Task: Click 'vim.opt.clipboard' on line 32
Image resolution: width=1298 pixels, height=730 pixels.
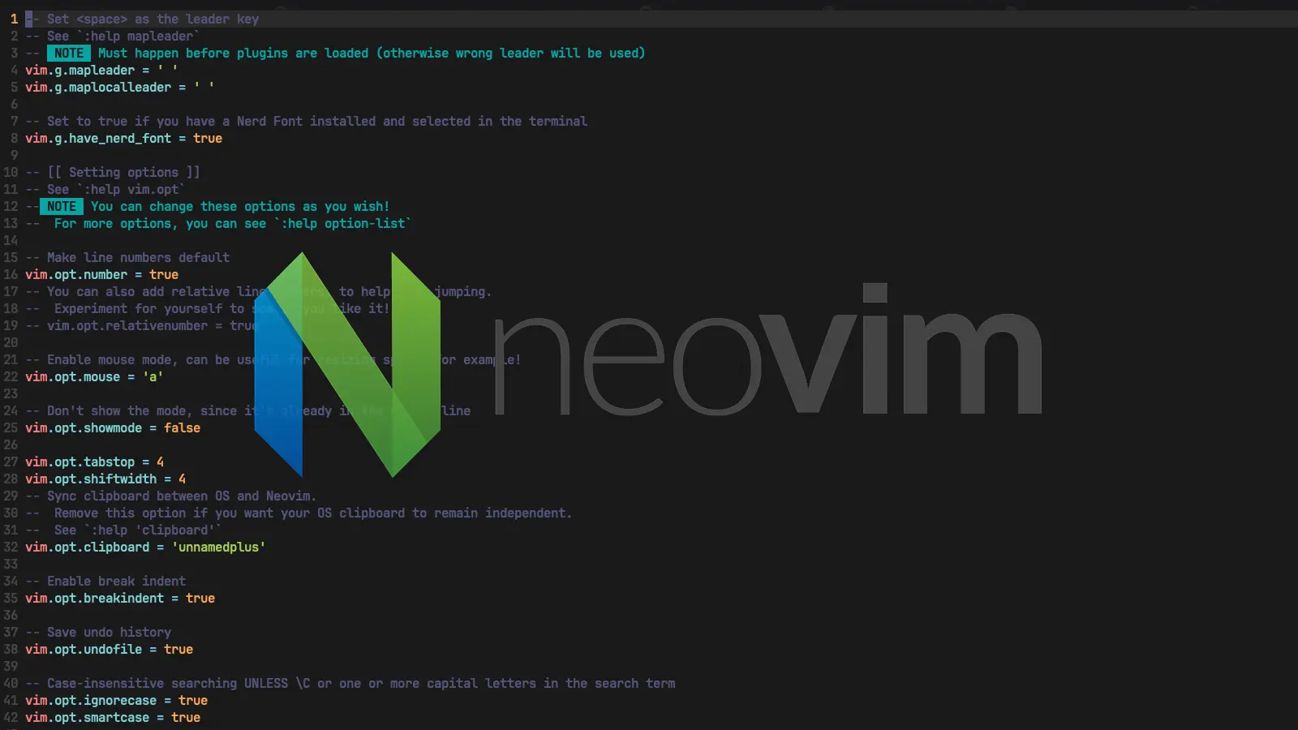Action: pyautogui.click(x=87, y=547)
